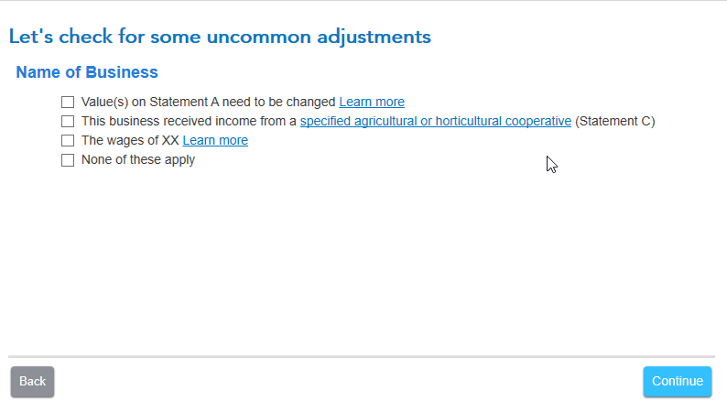Select the None of these apply checkbox

tap(68, 160)
